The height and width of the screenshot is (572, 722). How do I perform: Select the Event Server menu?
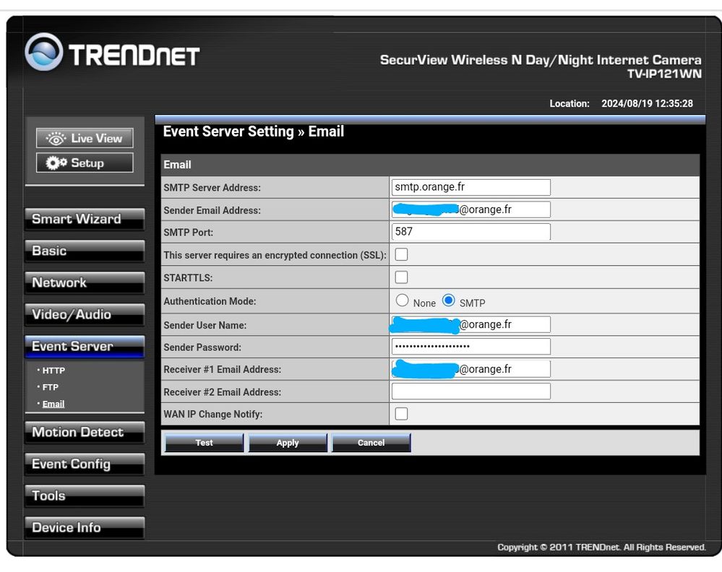pyautogui.click(x=85, y=346)
